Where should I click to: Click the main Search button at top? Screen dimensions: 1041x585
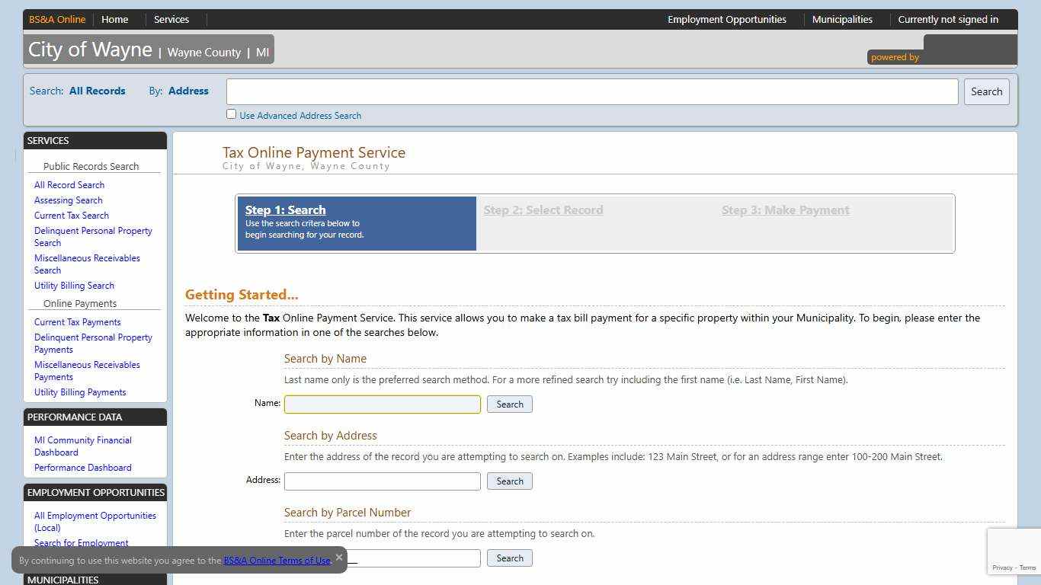click(986, 91)
